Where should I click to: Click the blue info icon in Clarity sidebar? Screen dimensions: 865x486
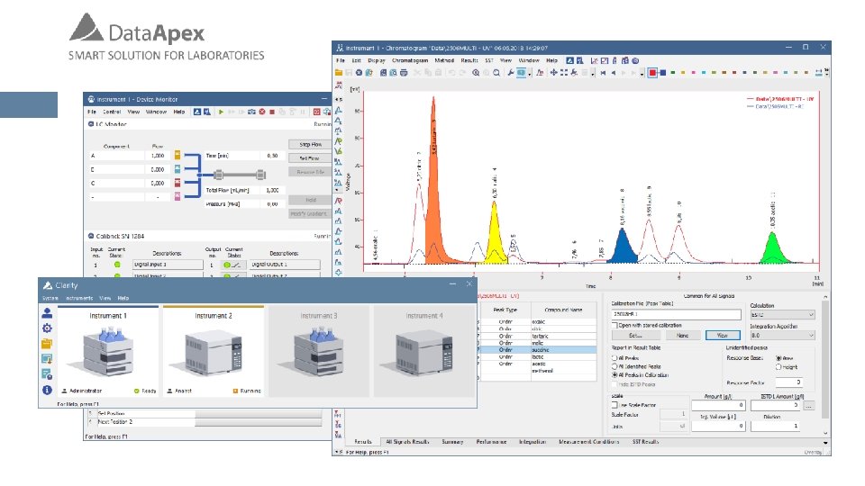[x=47, y=390]
